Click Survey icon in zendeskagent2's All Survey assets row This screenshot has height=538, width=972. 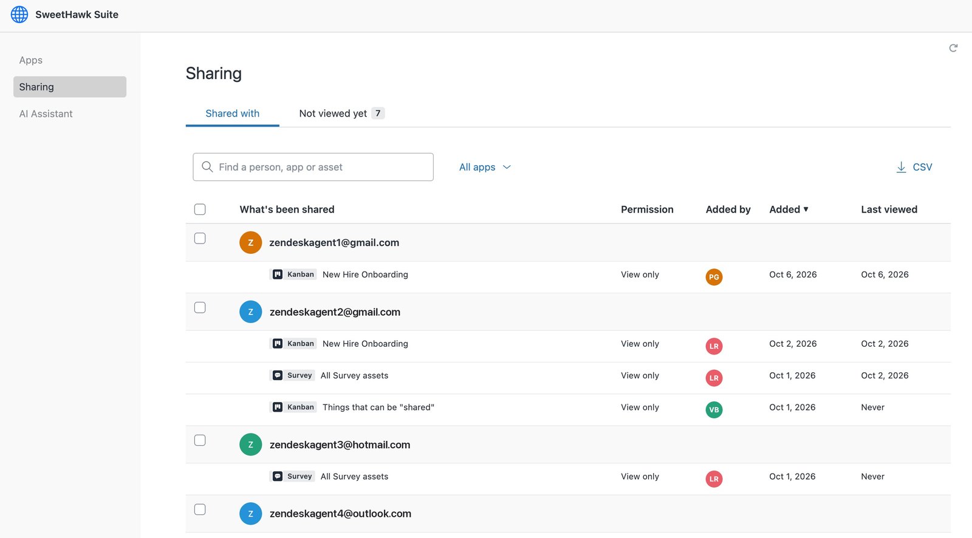click(278, 375)
